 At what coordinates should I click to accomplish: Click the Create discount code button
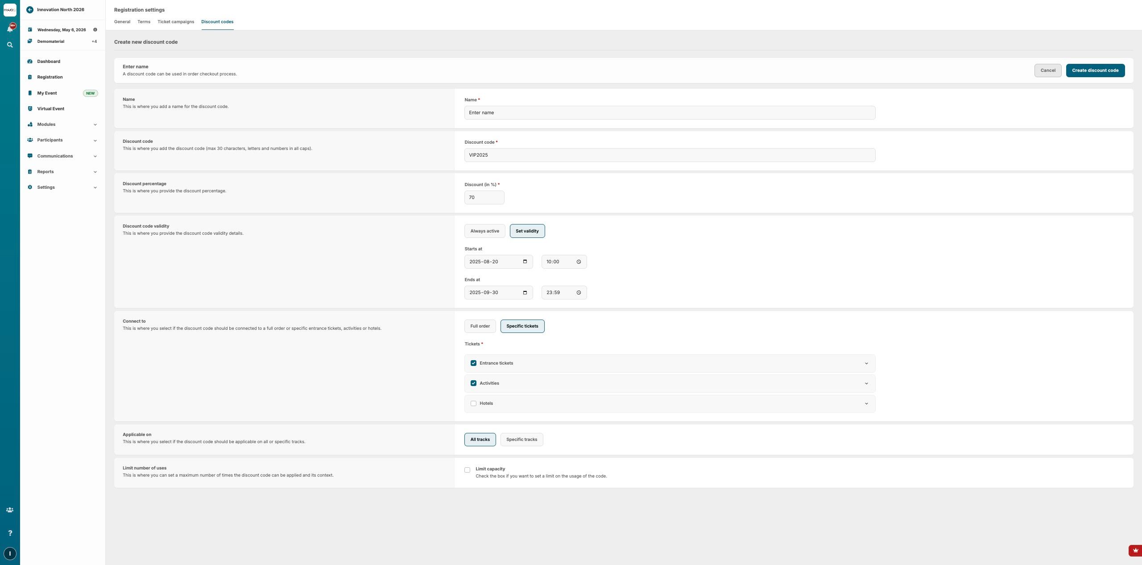pos(1095,71)
